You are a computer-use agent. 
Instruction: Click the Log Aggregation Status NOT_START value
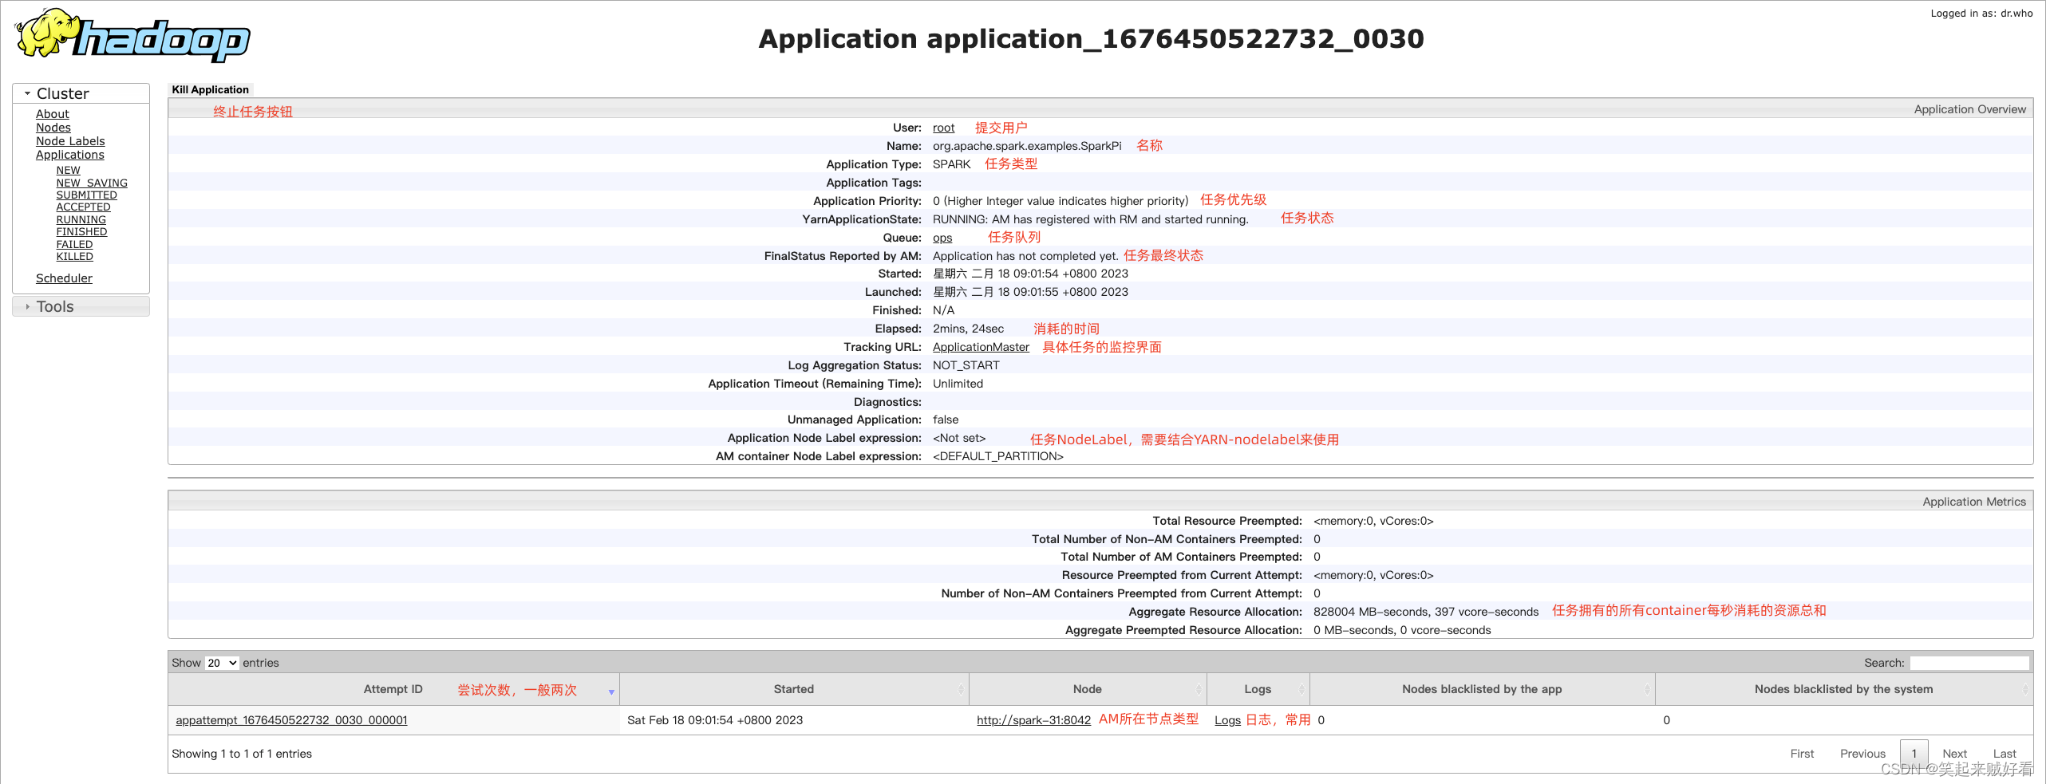(966, 365)
